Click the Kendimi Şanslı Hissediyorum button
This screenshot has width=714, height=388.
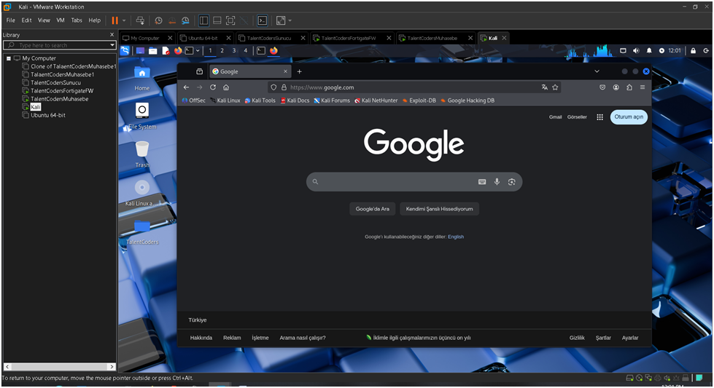440,209
